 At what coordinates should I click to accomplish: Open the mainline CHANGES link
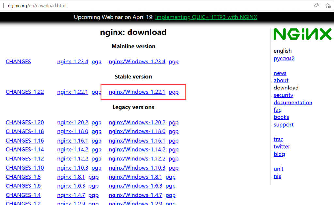[x=18, y=61]
